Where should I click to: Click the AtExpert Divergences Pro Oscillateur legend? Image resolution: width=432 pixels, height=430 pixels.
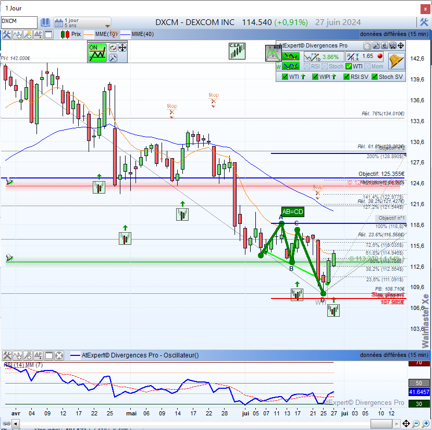pyautogui.click(x=134, y=355)
